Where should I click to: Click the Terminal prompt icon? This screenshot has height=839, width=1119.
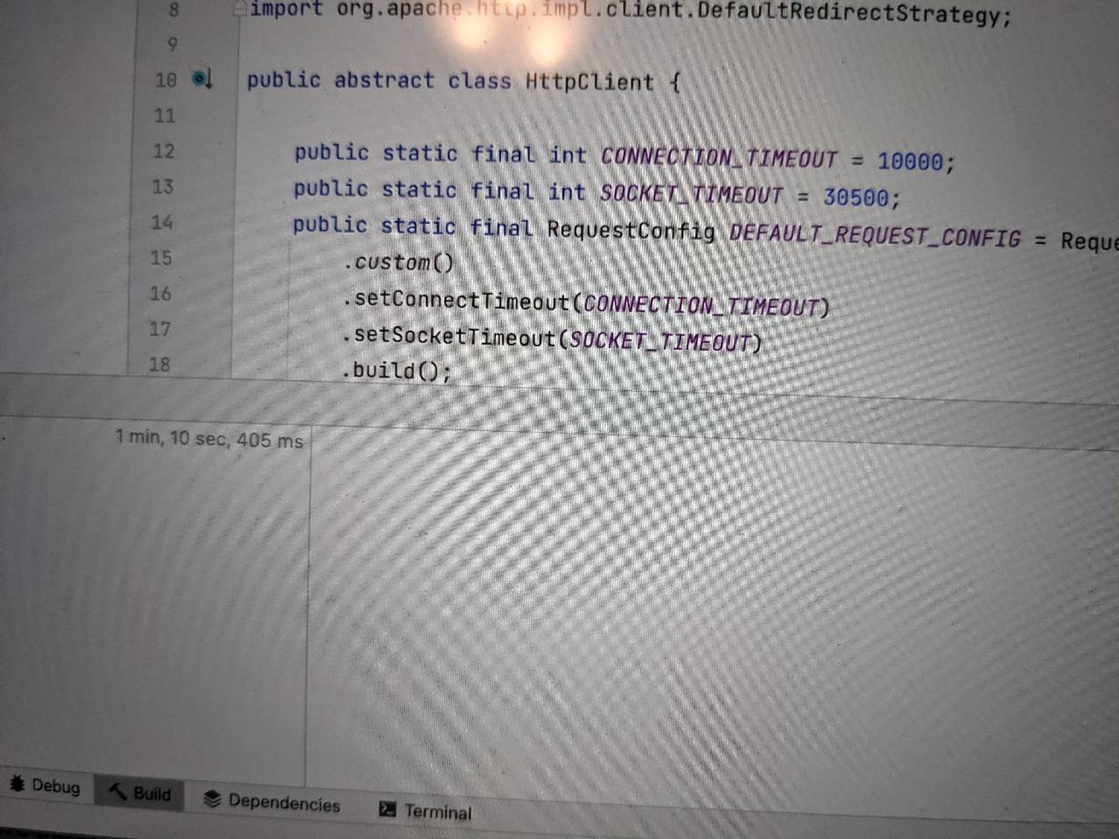click(387, 809)
